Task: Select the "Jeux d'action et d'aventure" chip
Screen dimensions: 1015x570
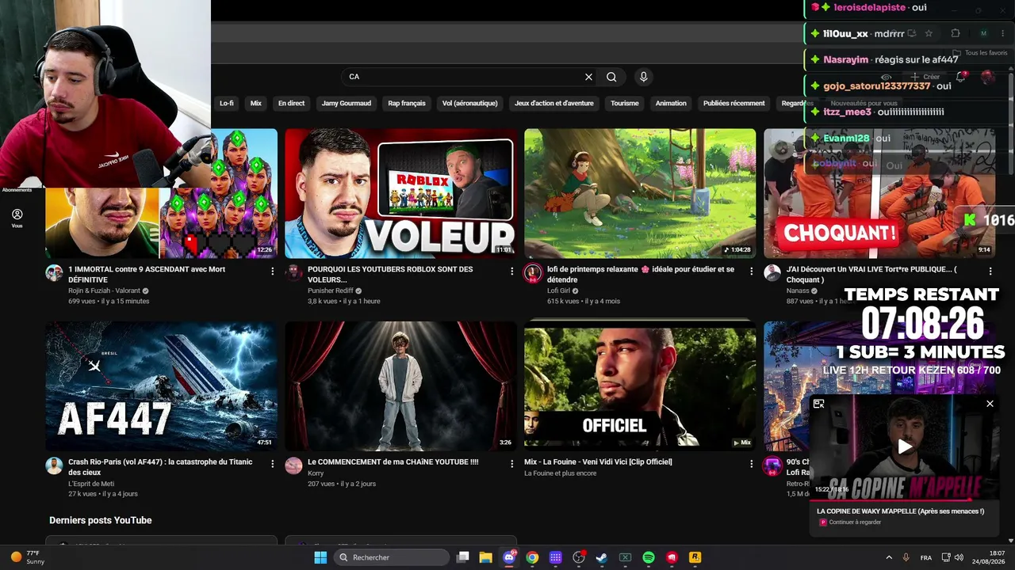Action: pos(554,103)
